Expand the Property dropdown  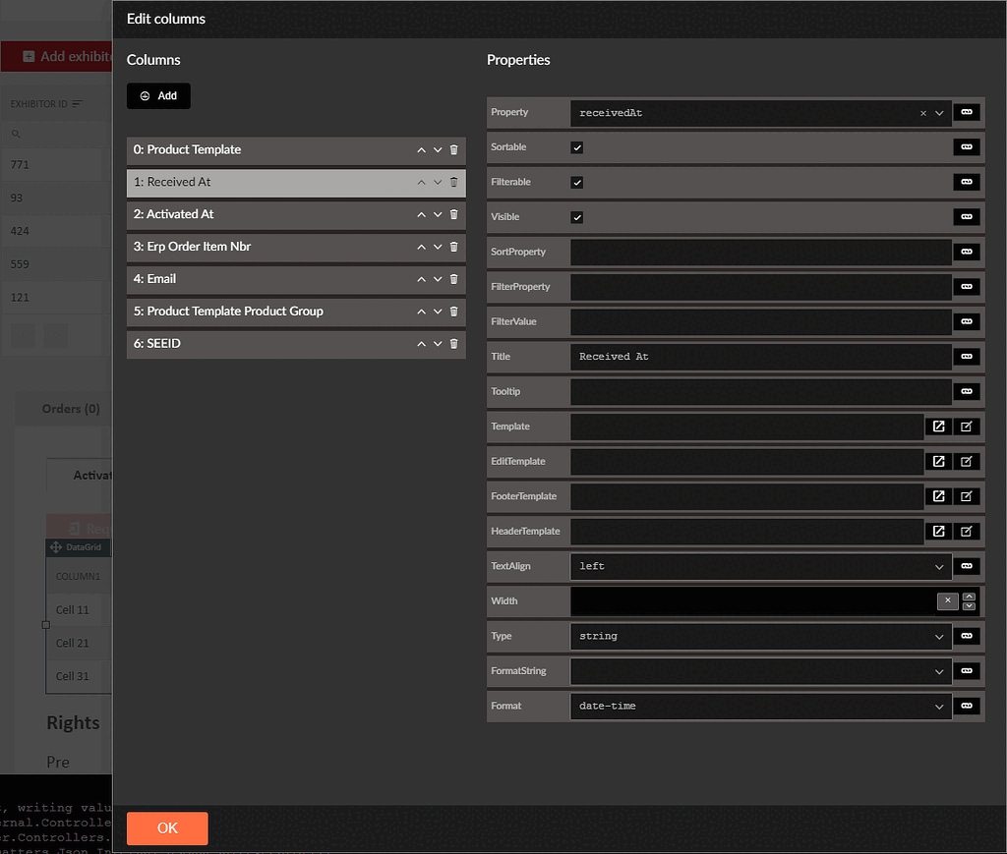pos(939,113)
